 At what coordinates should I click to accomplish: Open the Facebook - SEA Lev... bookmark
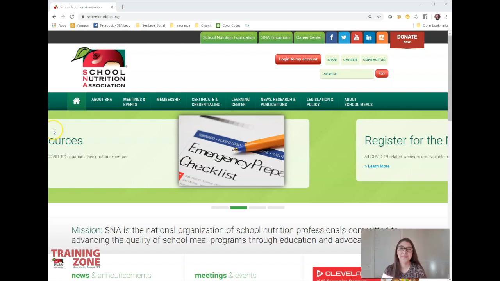point(112,25)
